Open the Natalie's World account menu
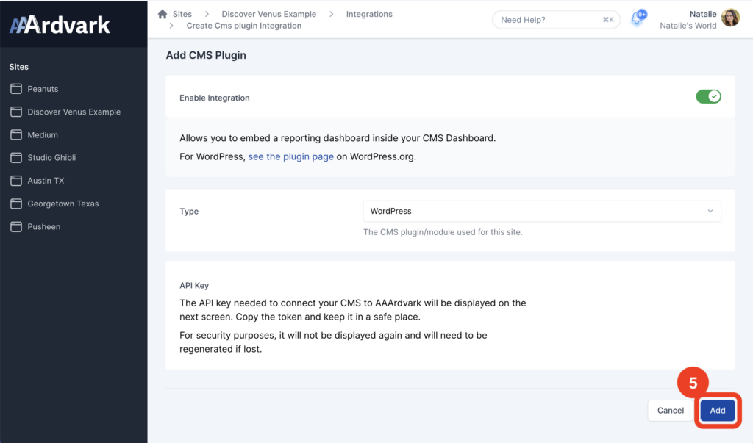 (x=688, y=26)
